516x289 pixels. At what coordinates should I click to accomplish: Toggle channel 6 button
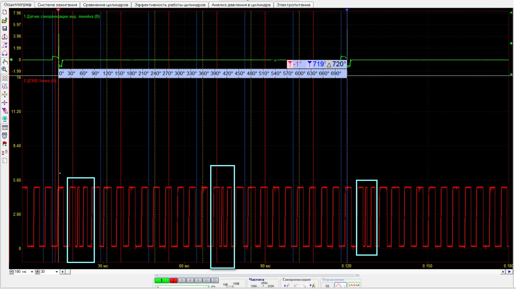click(x=206, y=280)
